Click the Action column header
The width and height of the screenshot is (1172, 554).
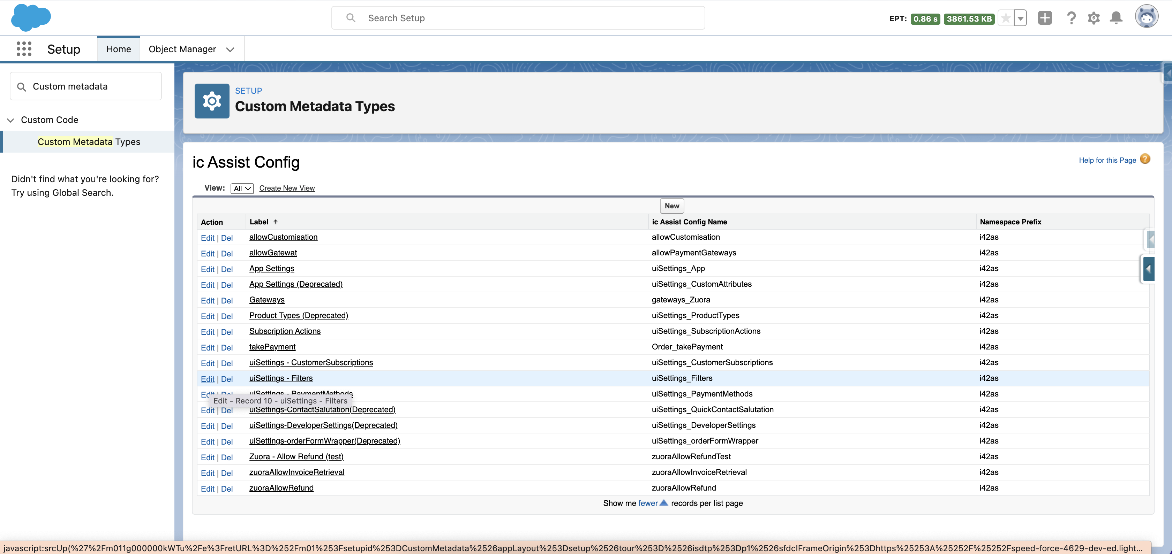coord(212,222)
